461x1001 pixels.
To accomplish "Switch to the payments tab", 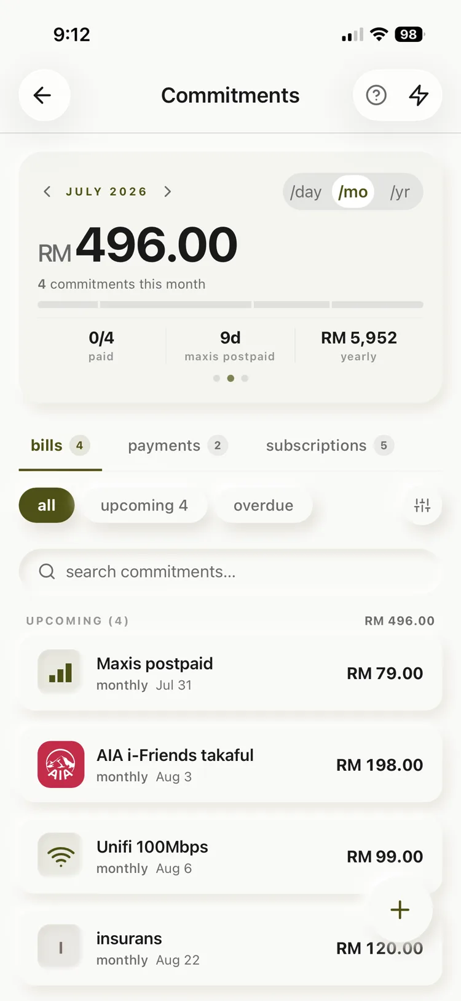I will pos(178,445).
